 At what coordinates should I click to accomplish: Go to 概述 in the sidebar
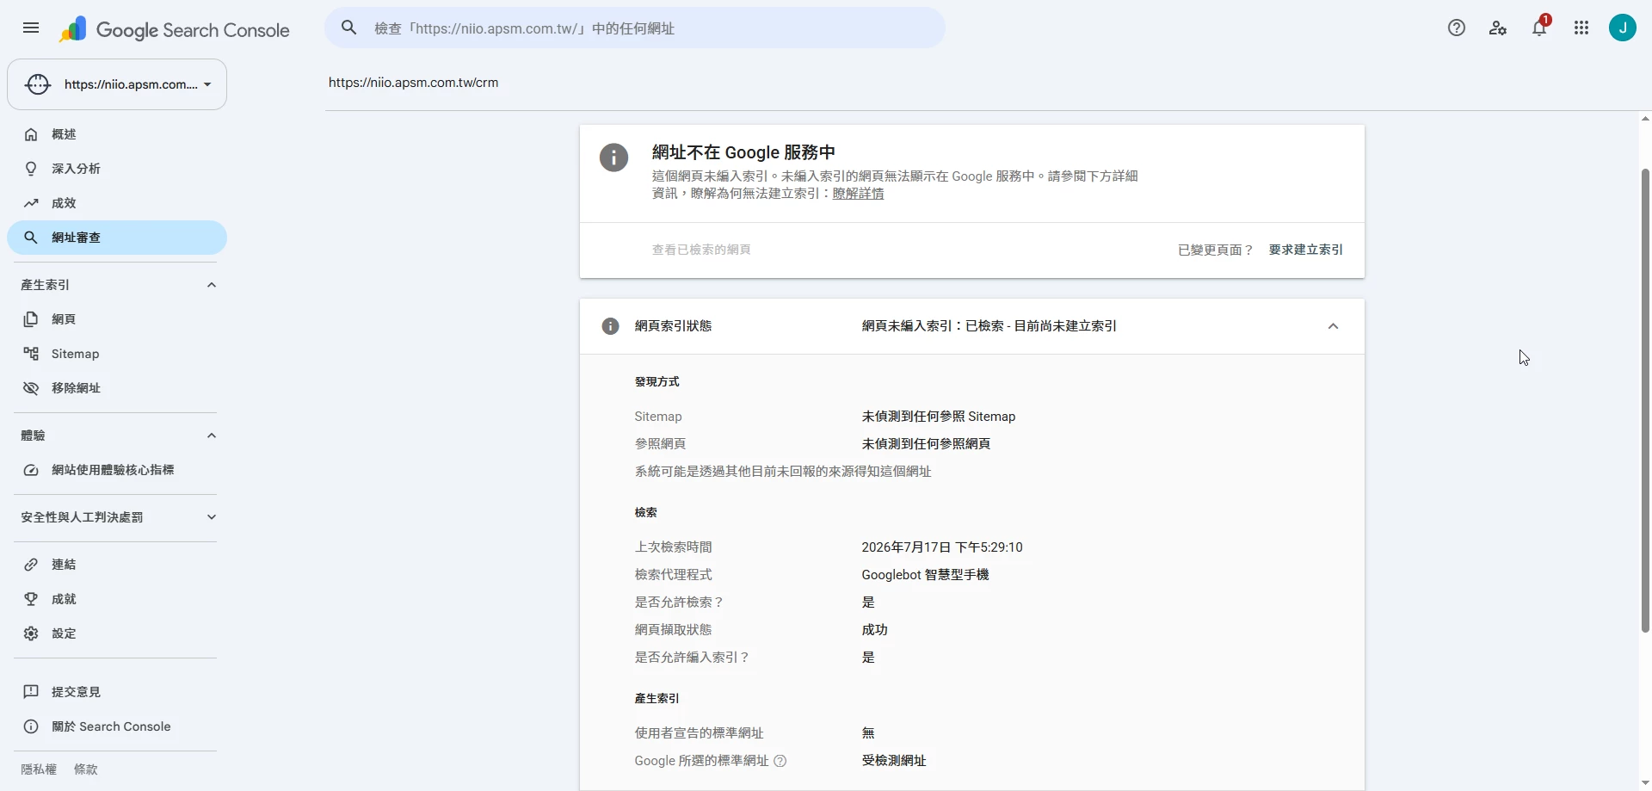tap(117, 134)
